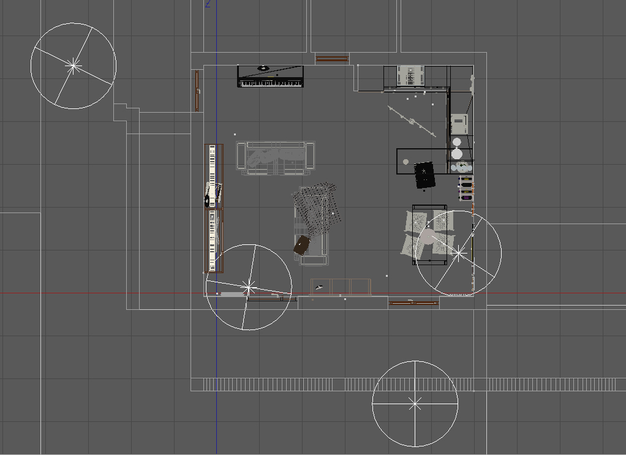
Task: Select the stacked bottle rack by the right wall
Action: [x=466, y=187]
